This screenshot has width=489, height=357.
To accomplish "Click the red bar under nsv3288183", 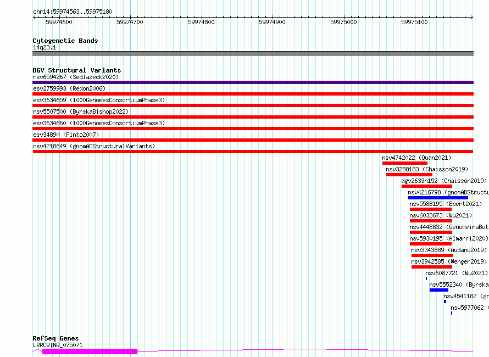I will click(x=409, y=175).
